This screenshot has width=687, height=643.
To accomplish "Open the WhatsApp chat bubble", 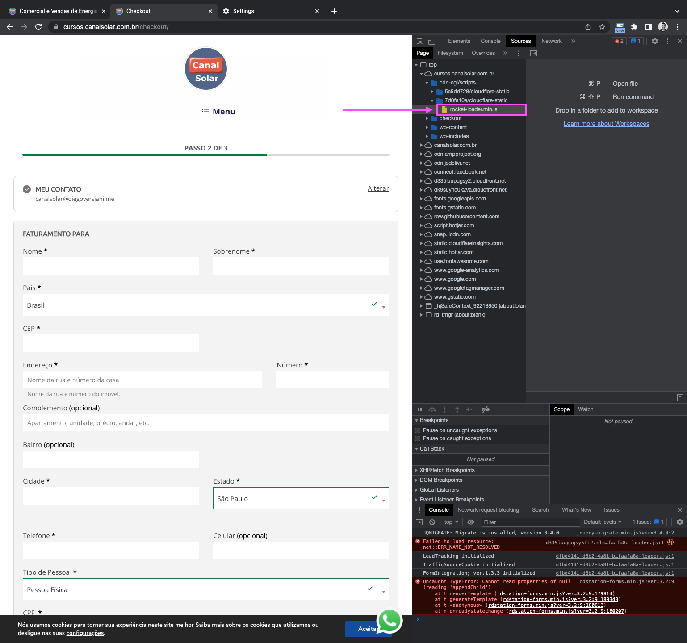I will coord(390,621).
